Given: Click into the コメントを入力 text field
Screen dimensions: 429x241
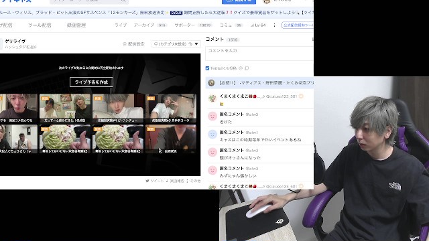Looking at the screenshot, I should [259, 54].
